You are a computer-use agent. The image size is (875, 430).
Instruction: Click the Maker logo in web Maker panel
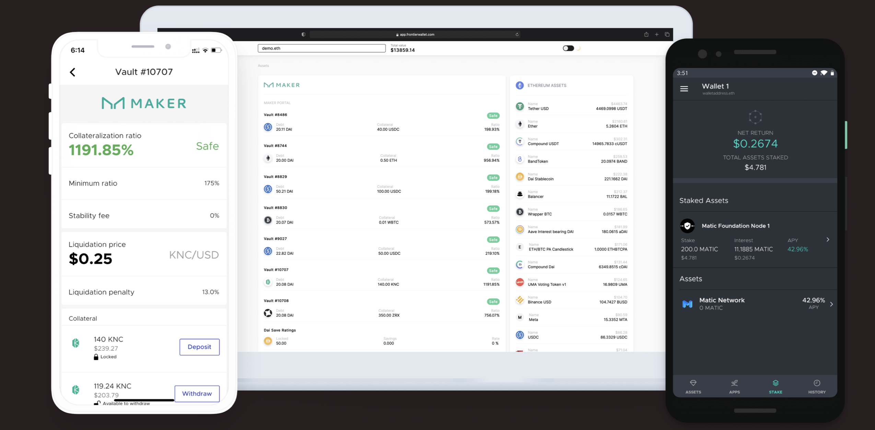pos(282,85)
